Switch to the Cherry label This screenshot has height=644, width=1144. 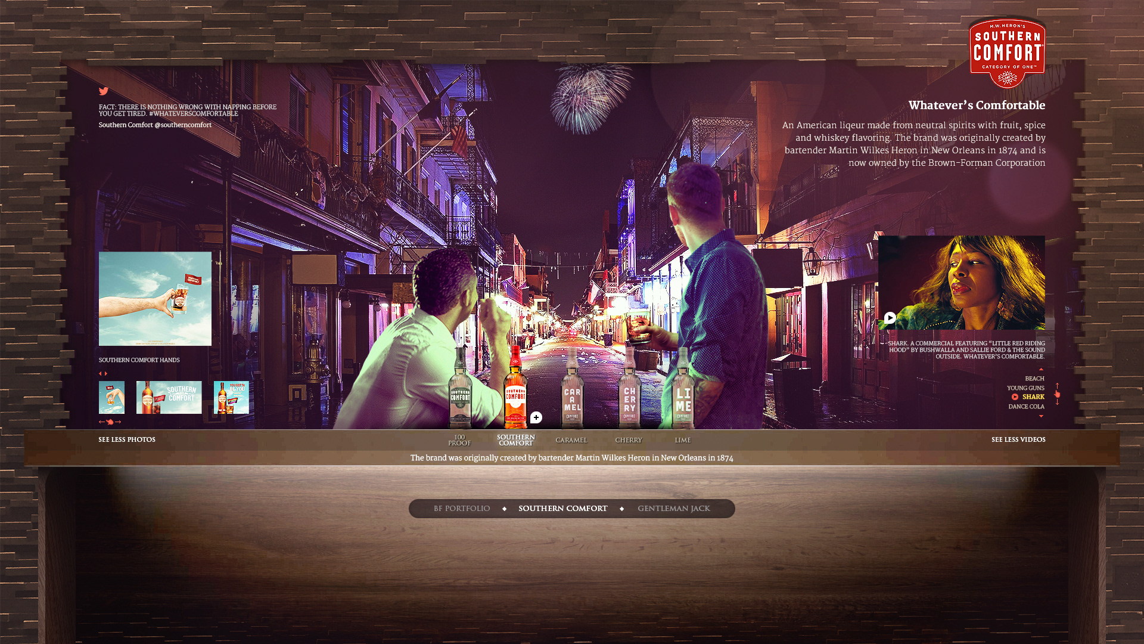629,441
